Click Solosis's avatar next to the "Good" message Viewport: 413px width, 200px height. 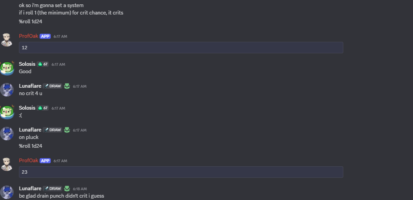click(7, 67)
